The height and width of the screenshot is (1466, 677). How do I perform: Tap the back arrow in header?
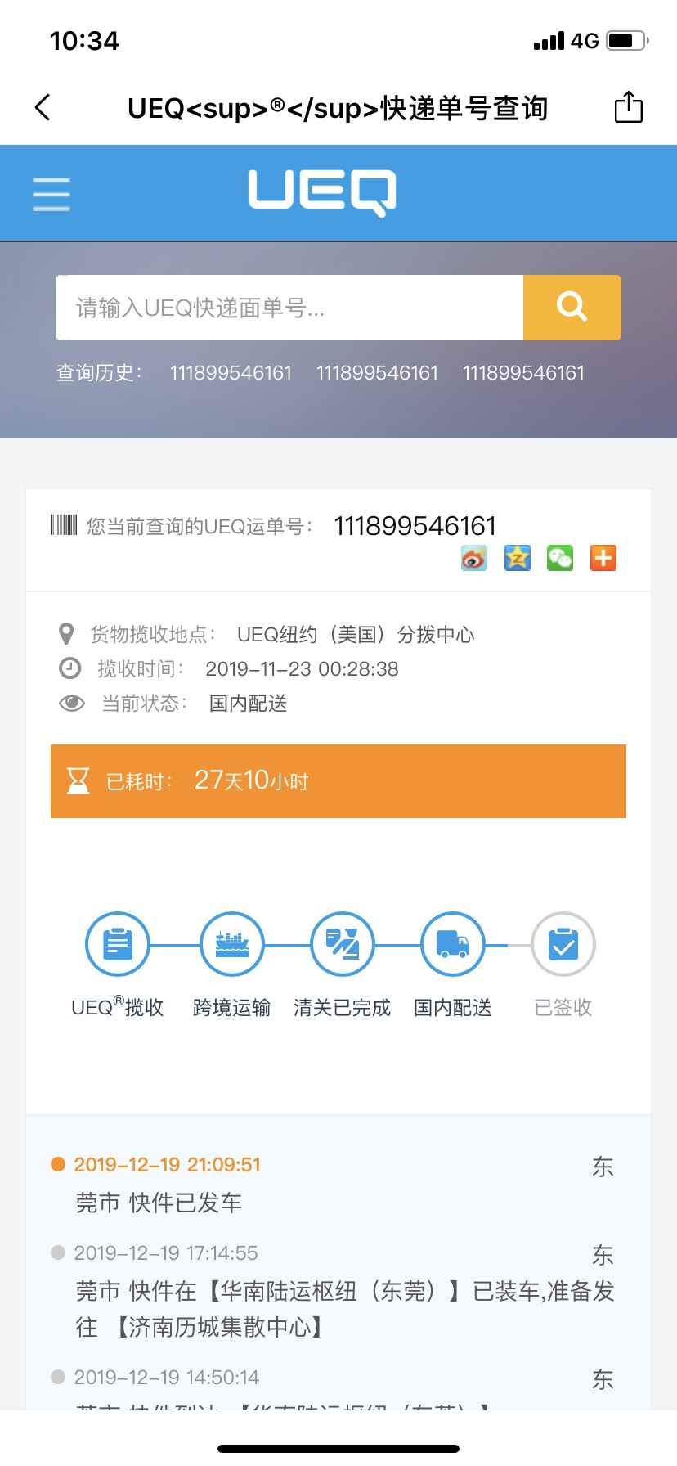point(43,107)
